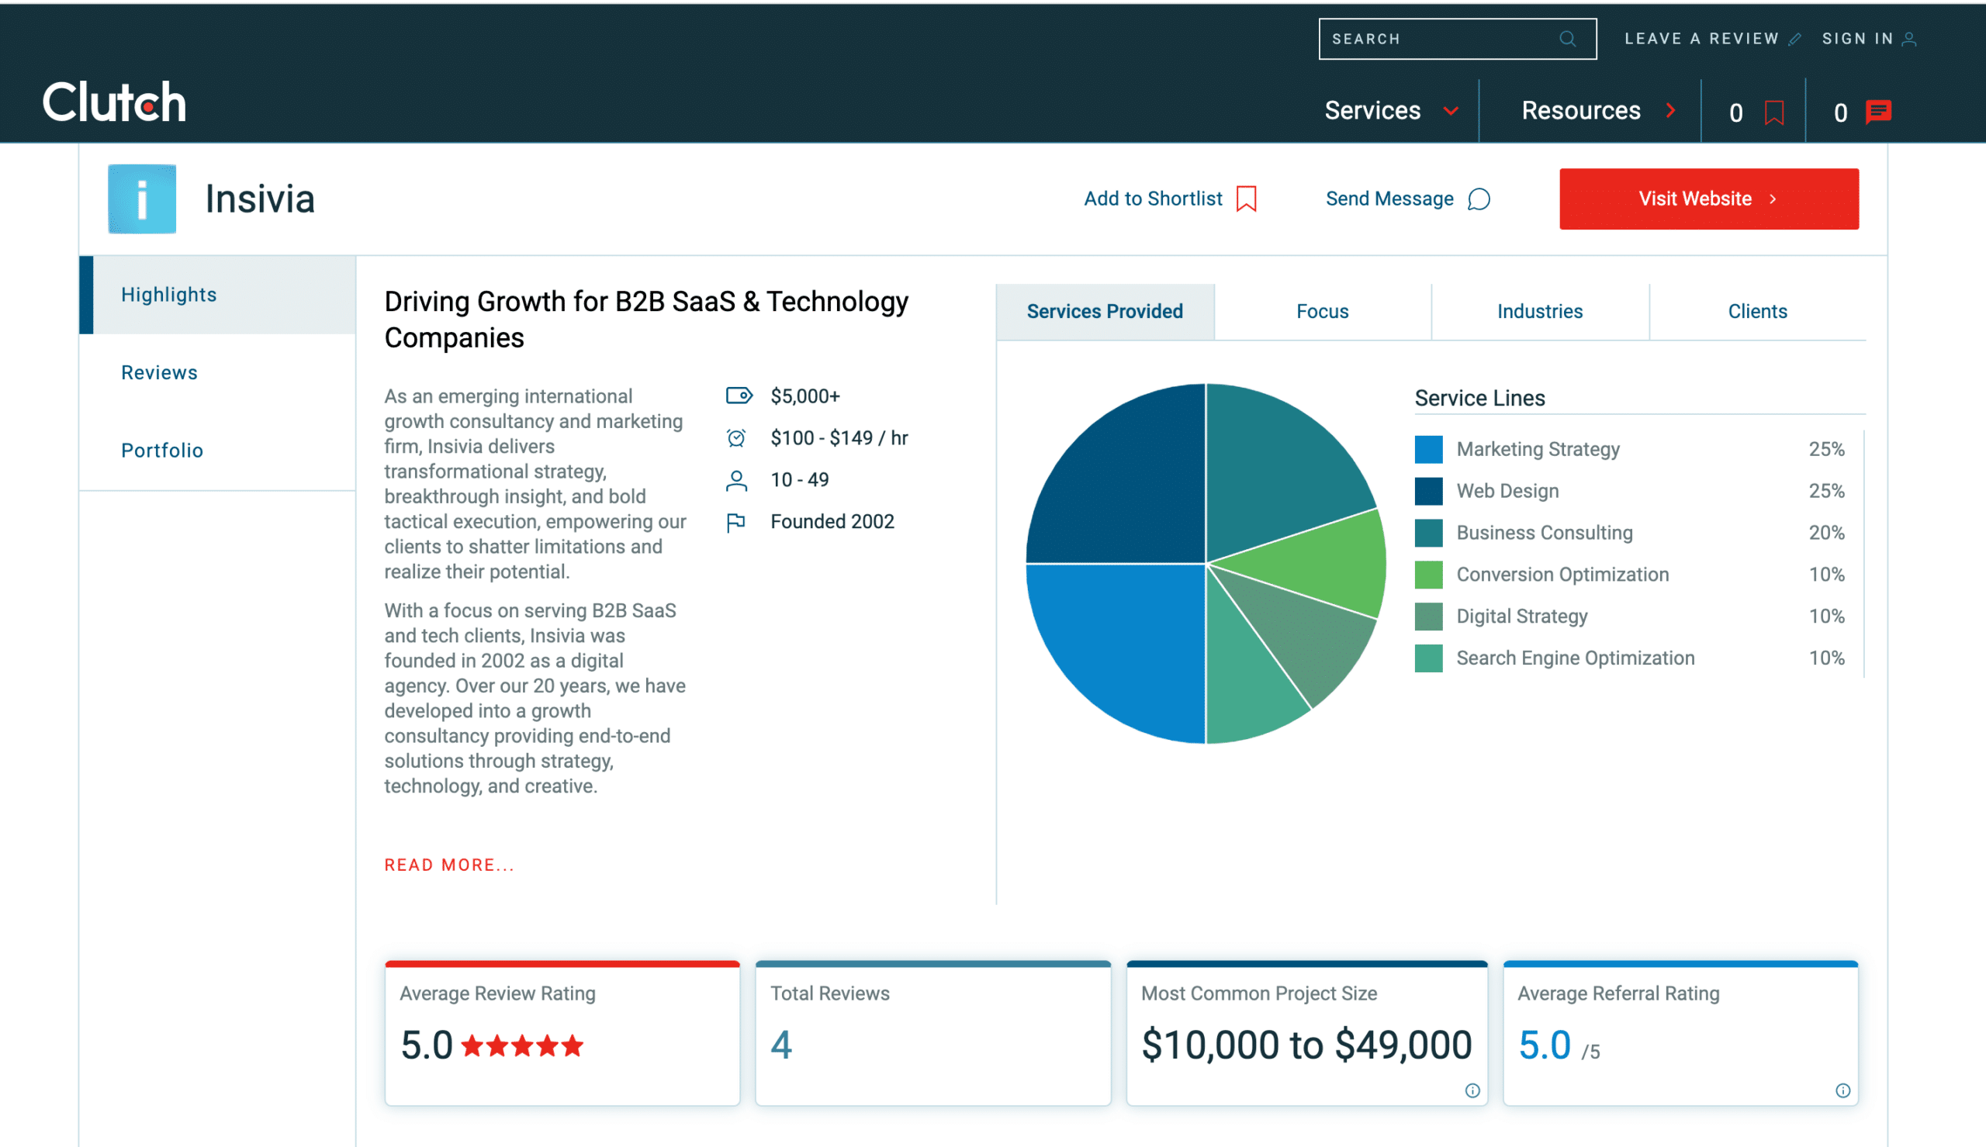This screenshot has height=1147, width=1986.
Task: Click the Sign In user profile icon
Action: tap(1908, 37)
